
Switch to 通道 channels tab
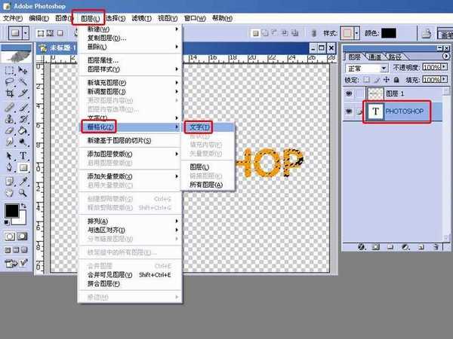(374, 57)
